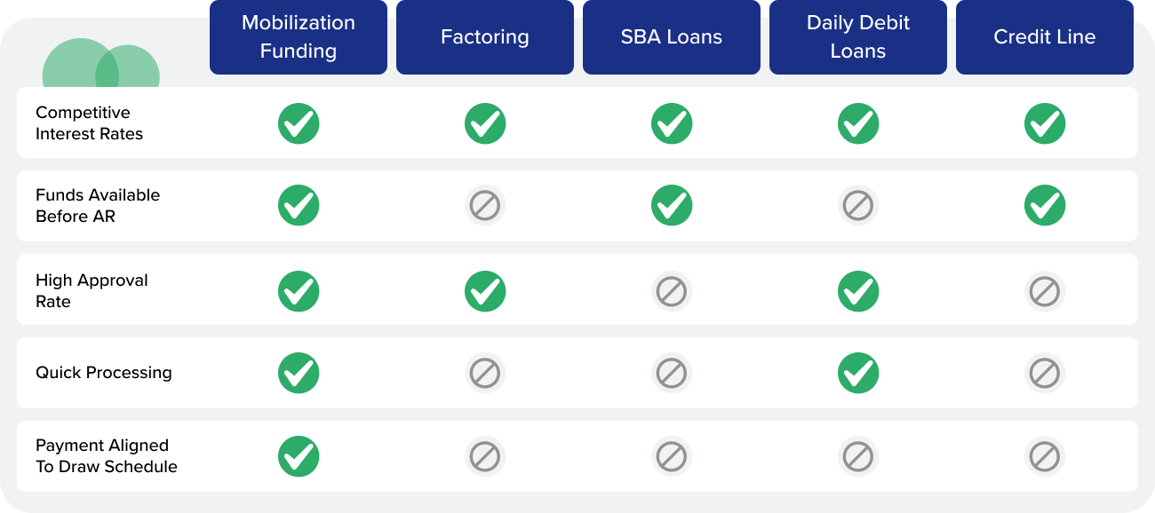Click Mobilization Funding Payment Aligned checkmark
The width and height of the screenshot is (1155, 513).
299,456
